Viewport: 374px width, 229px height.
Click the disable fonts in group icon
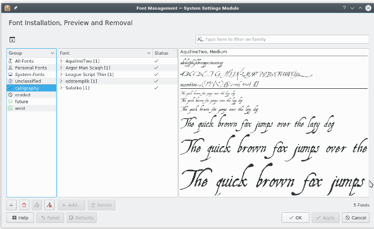click(49, 205)
